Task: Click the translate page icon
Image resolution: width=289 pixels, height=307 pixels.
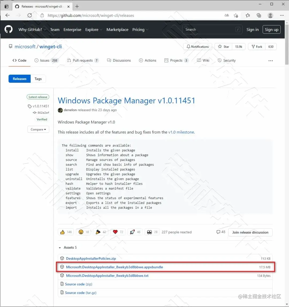Action: tap(227, 15)
